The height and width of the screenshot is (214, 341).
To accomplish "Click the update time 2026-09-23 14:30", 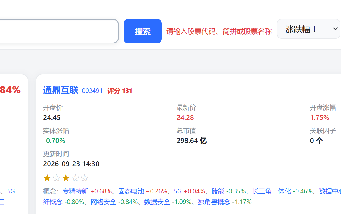I will [71, 164].
